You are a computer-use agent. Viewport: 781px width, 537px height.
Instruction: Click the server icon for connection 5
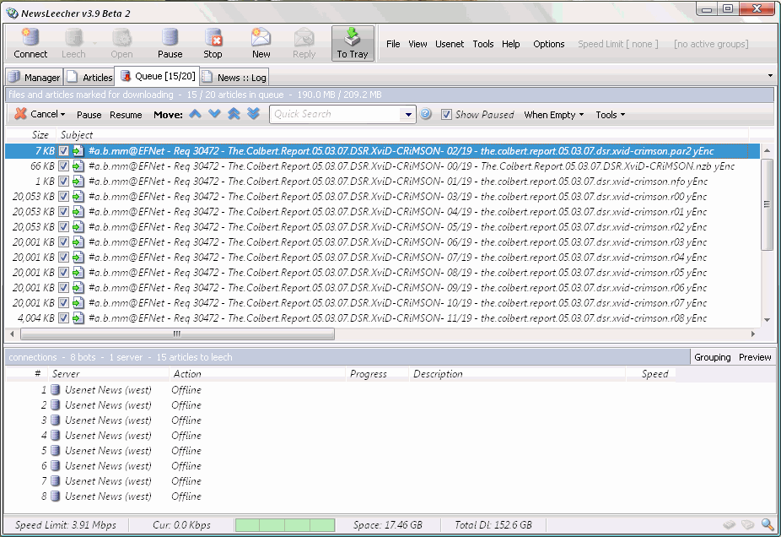56,451
